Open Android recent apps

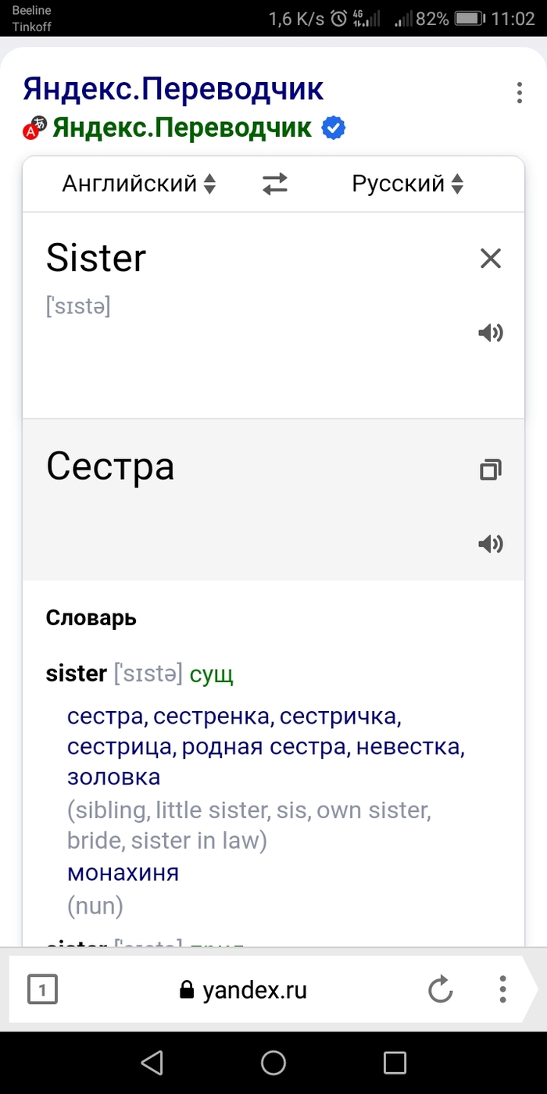pyautogui.click(x=395, y=1062)
